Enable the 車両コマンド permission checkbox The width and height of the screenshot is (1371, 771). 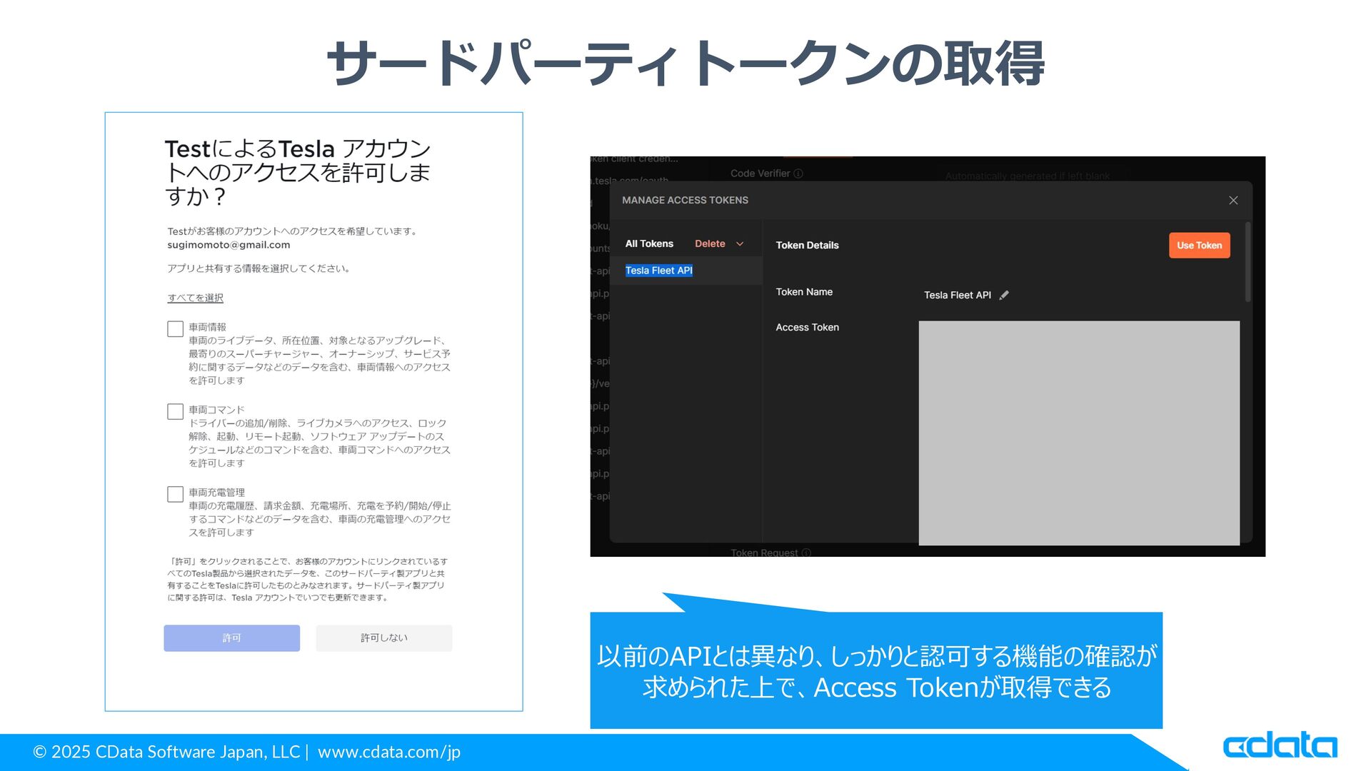point(175,412)
